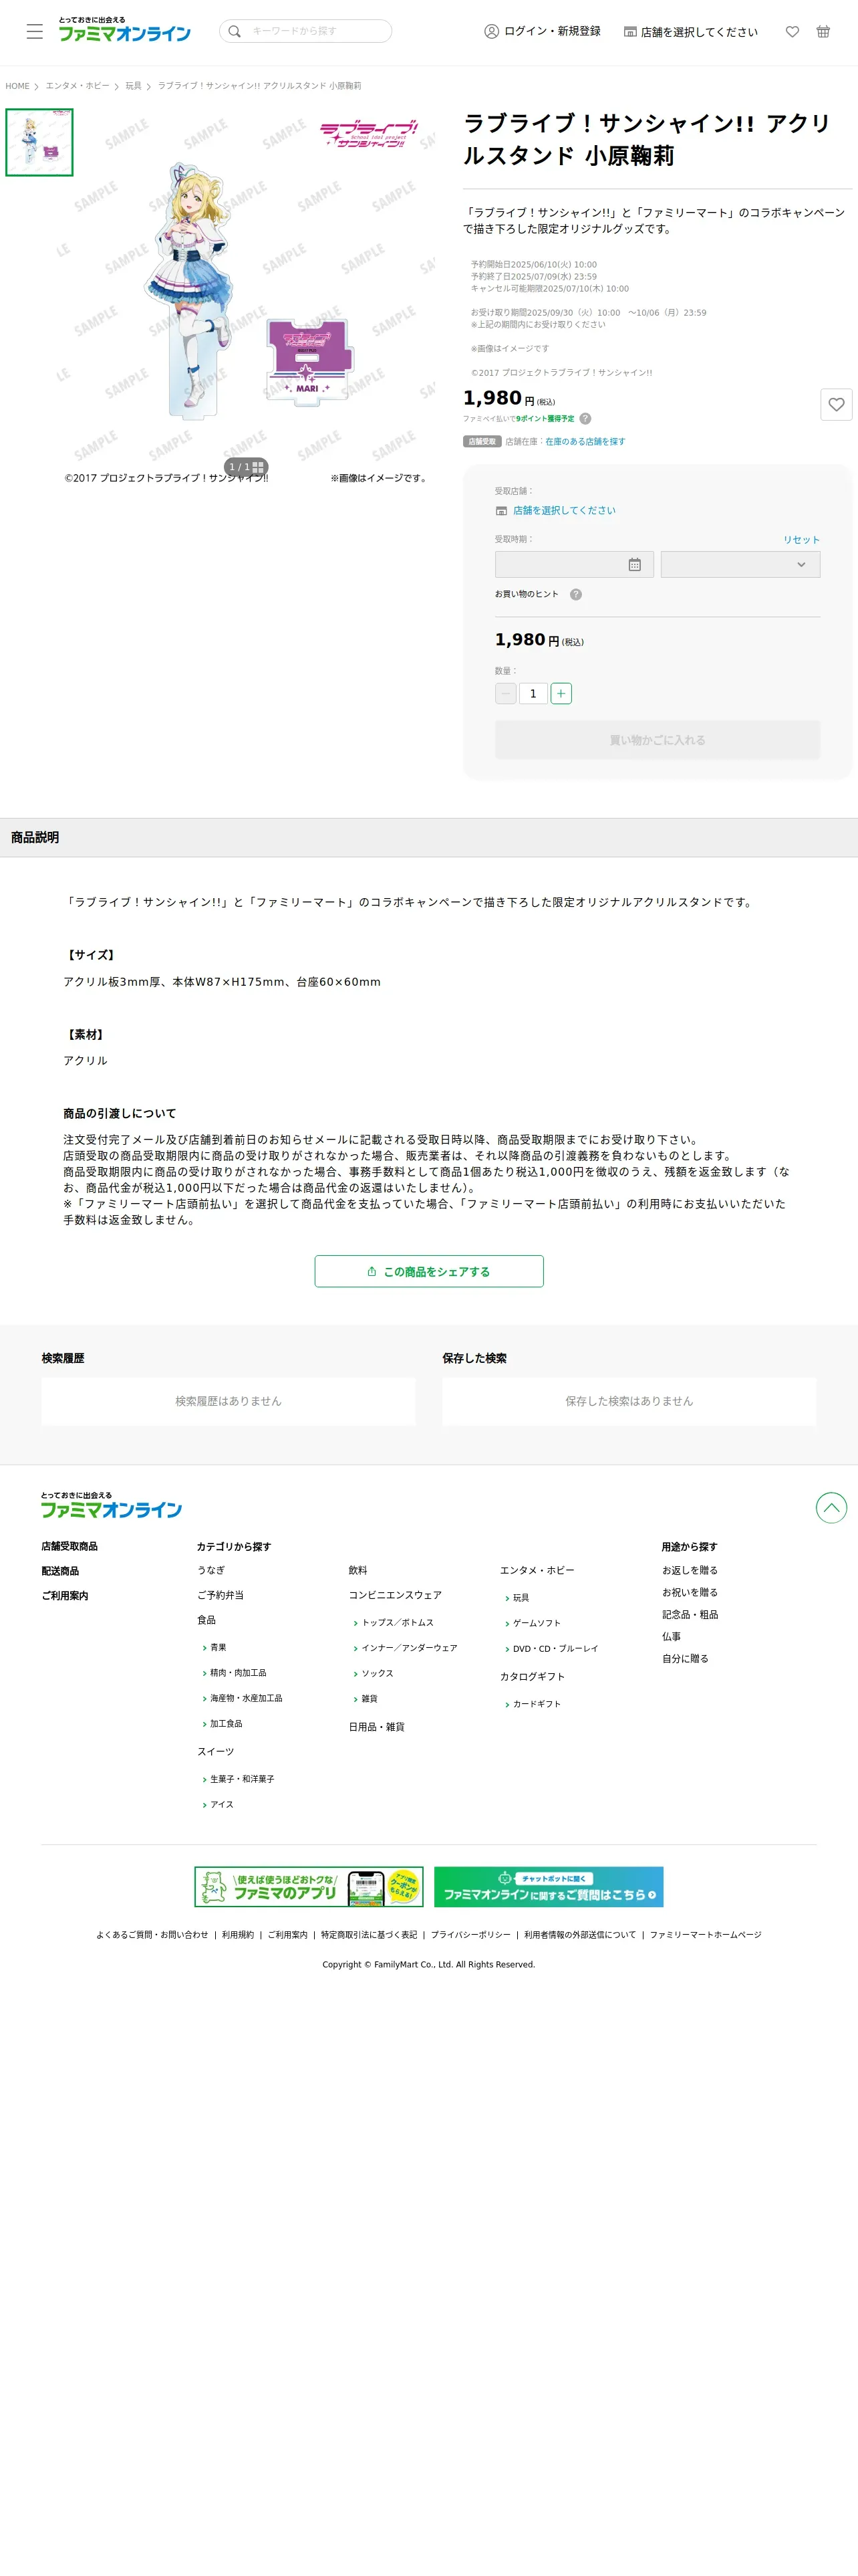
Task: Open 在庫のある店舗を探す link
Action: [x=585, y=441]
